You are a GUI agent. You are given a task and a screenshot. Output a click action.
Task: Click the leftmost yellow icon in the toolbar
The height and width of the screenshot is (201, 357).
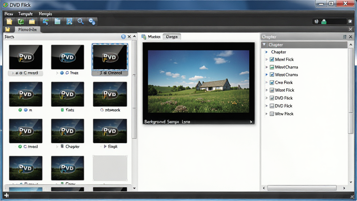(x=9, y=21)
